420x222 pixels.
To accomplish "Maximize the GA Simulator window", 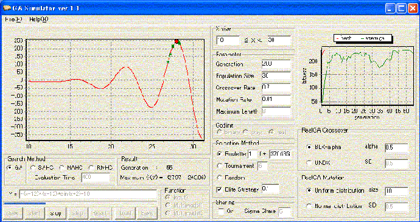I will (401, 9).
